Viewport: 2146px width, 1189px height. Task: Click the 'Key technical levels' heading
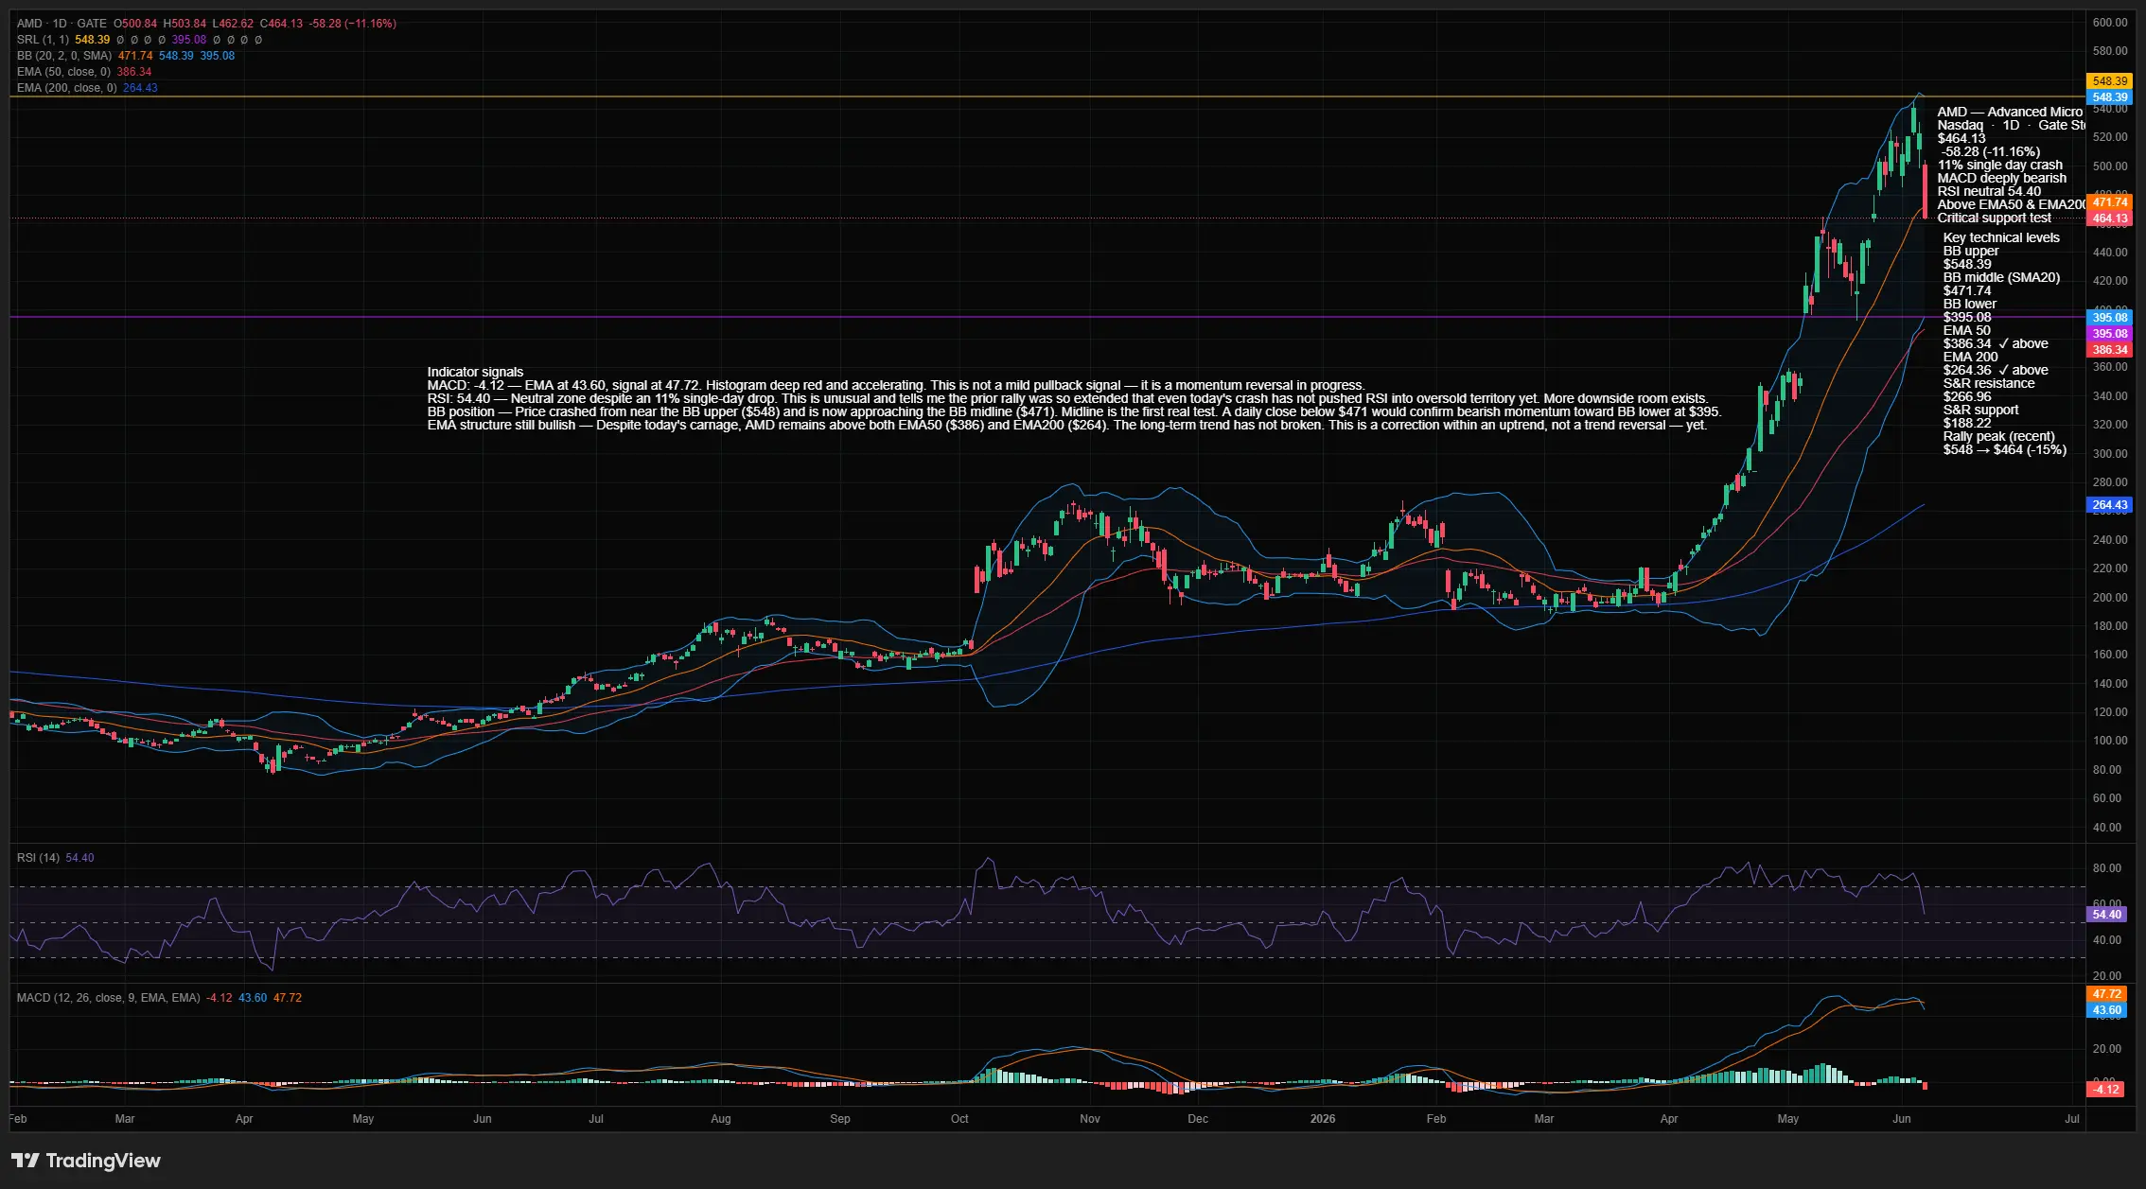2001,238
